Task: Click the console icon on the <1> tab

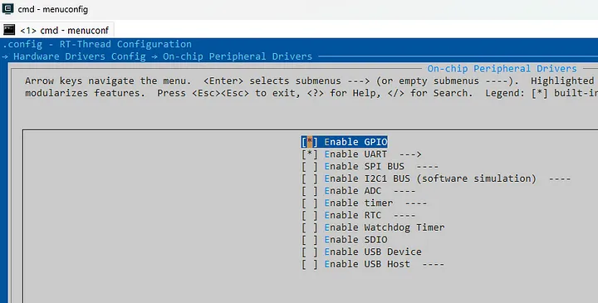Action: [9, 30]
